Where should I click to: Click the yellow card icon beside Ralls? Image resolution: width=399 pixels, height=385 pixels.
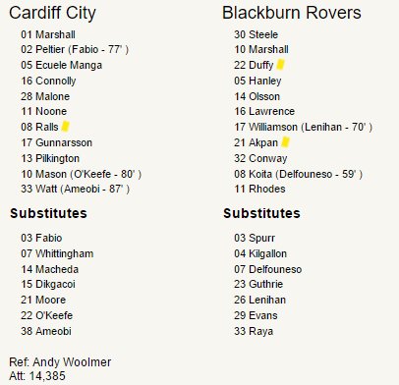tap(66, 127)
